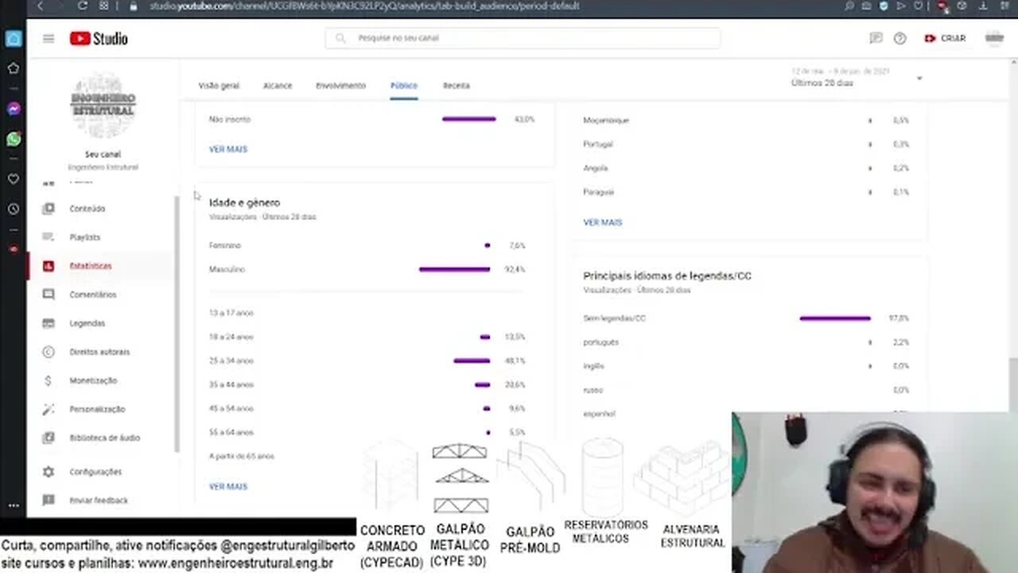This screenshot has height=573, width=1018.
Task: Click the channel profile picture thumbnail
Action: click(103, 105)
